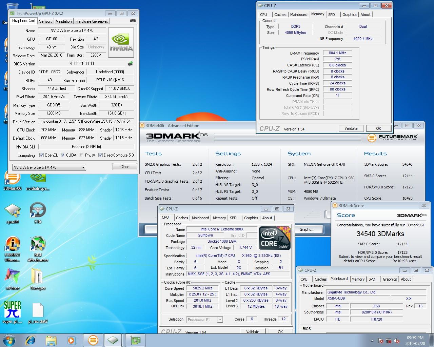Click the clock in the system tray
This screenshot has height=347, width=434.
(x=415, y=341)
